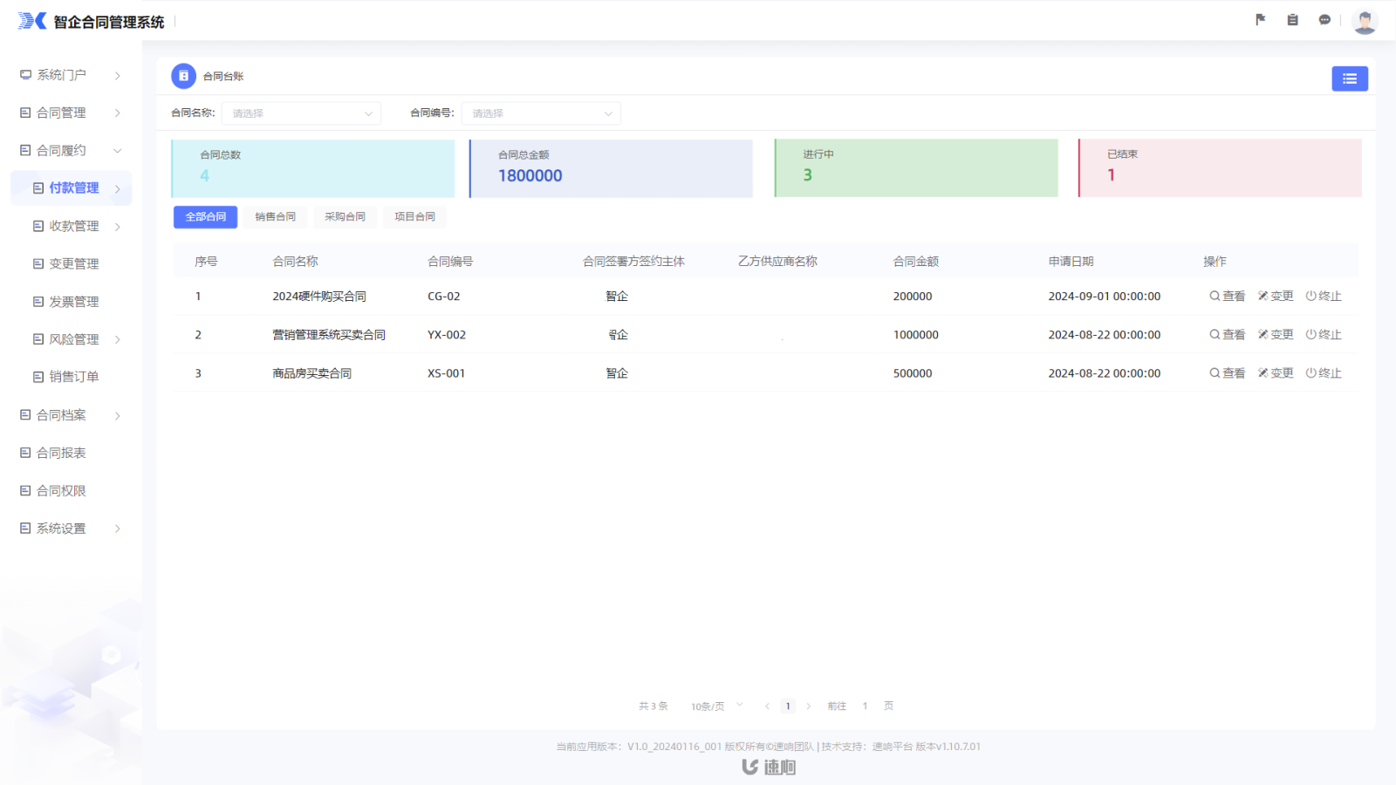The width and height of the screenshot is (1396, 785).
Task: Open the 合同编号 dropdown
Action: pos(541,113)
